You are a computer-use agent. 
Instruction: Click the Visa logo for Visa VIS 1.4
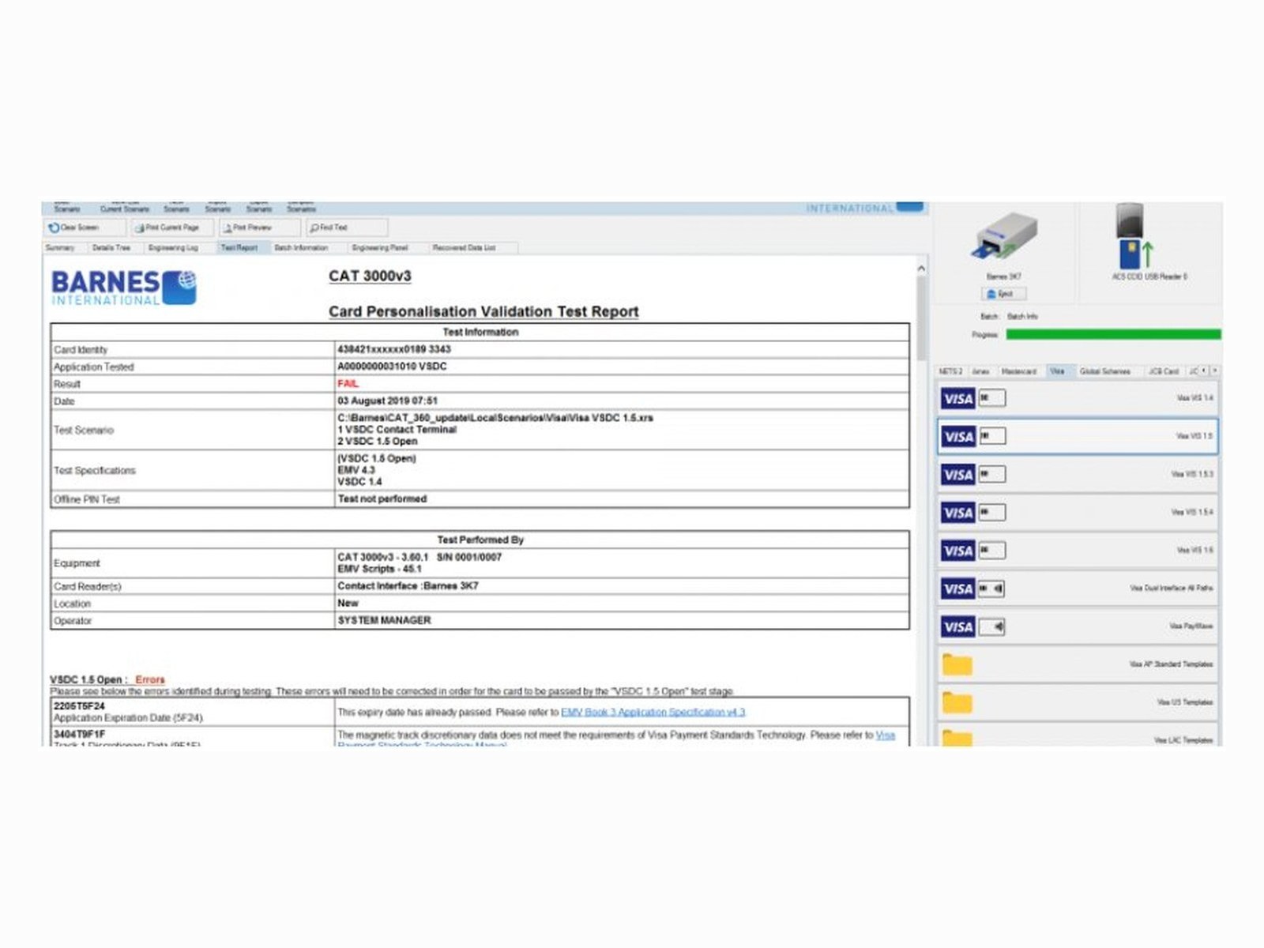pyautogui.click(x=958, y=399)
